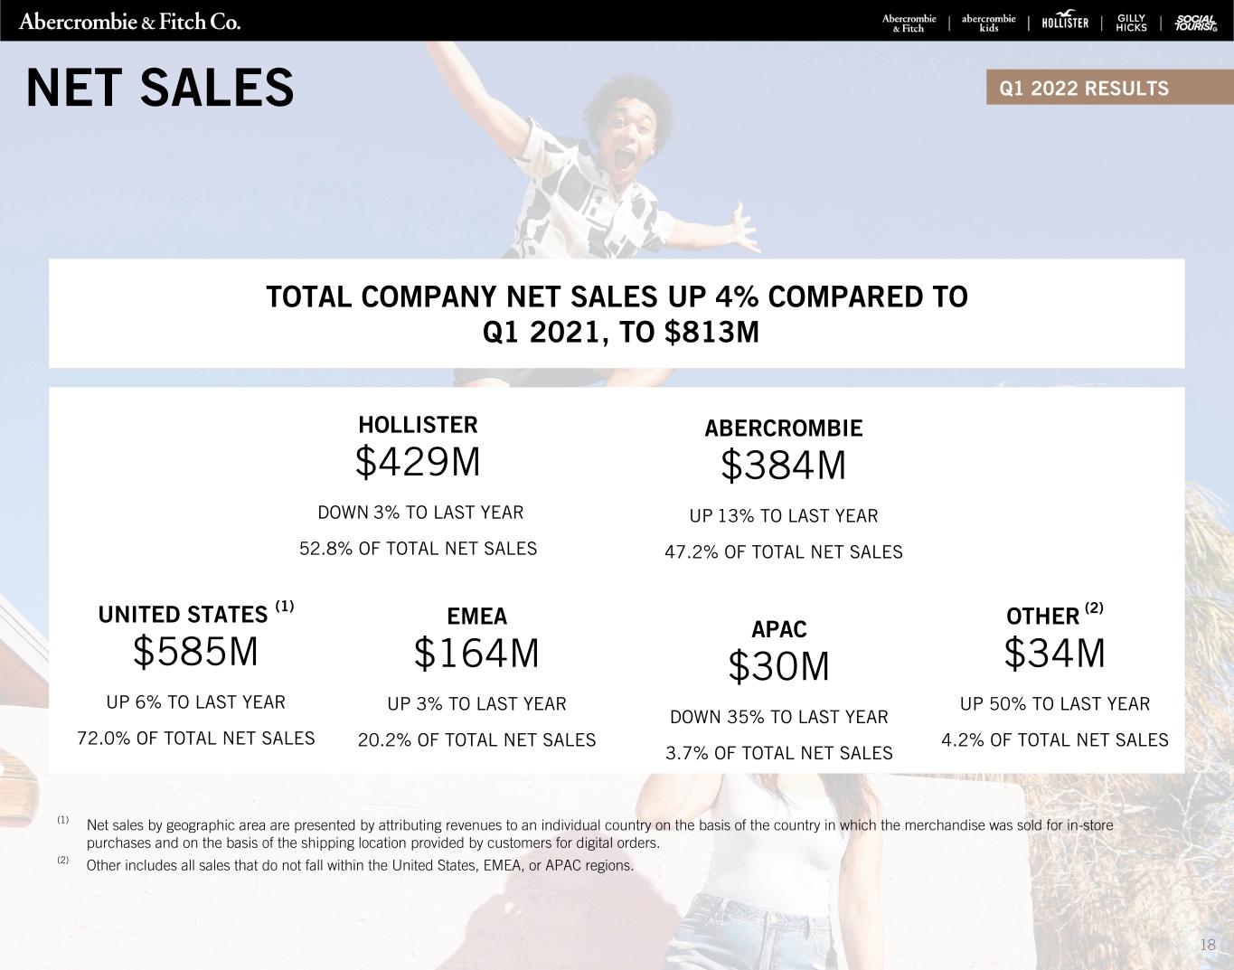Screen dimensions: 1234x970
Task: Click the United States $585M figure
Action: tap(195, 653)
